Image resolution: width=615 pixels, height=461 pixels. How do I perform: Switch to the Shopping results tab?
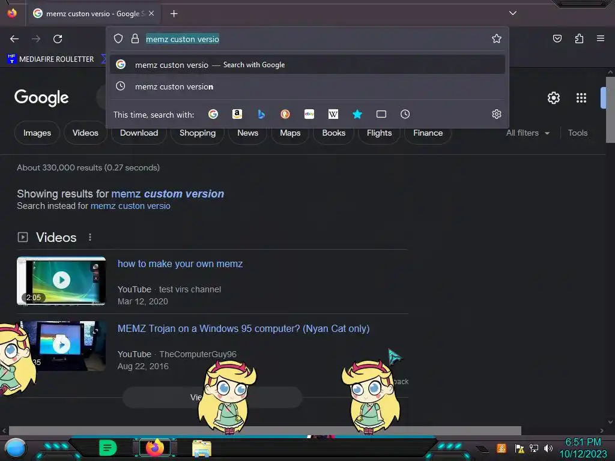point(198,133)
